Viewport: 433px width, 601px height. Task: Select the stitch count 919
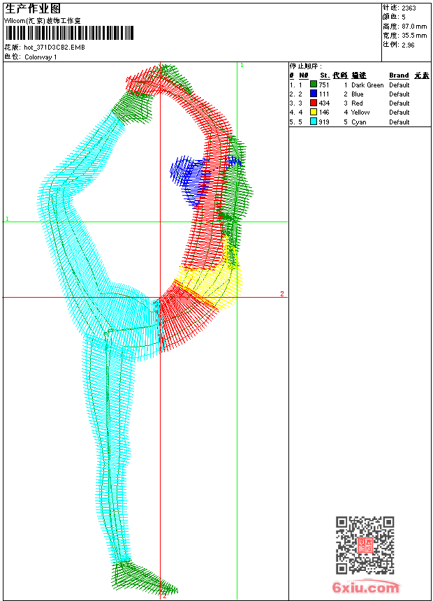[324, 122]
